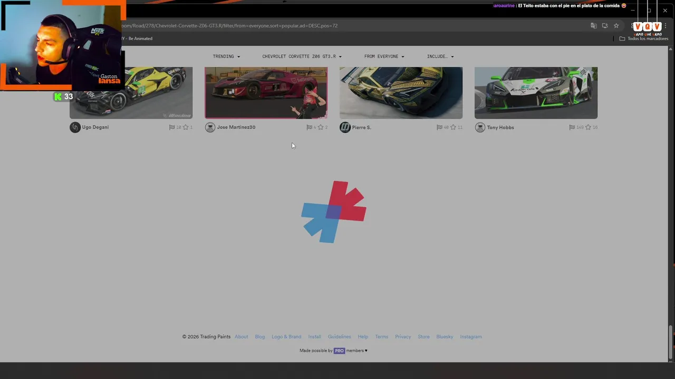The image size is (675, 379).
Task: Open the Trending sort dropdown
Action: 226,56
